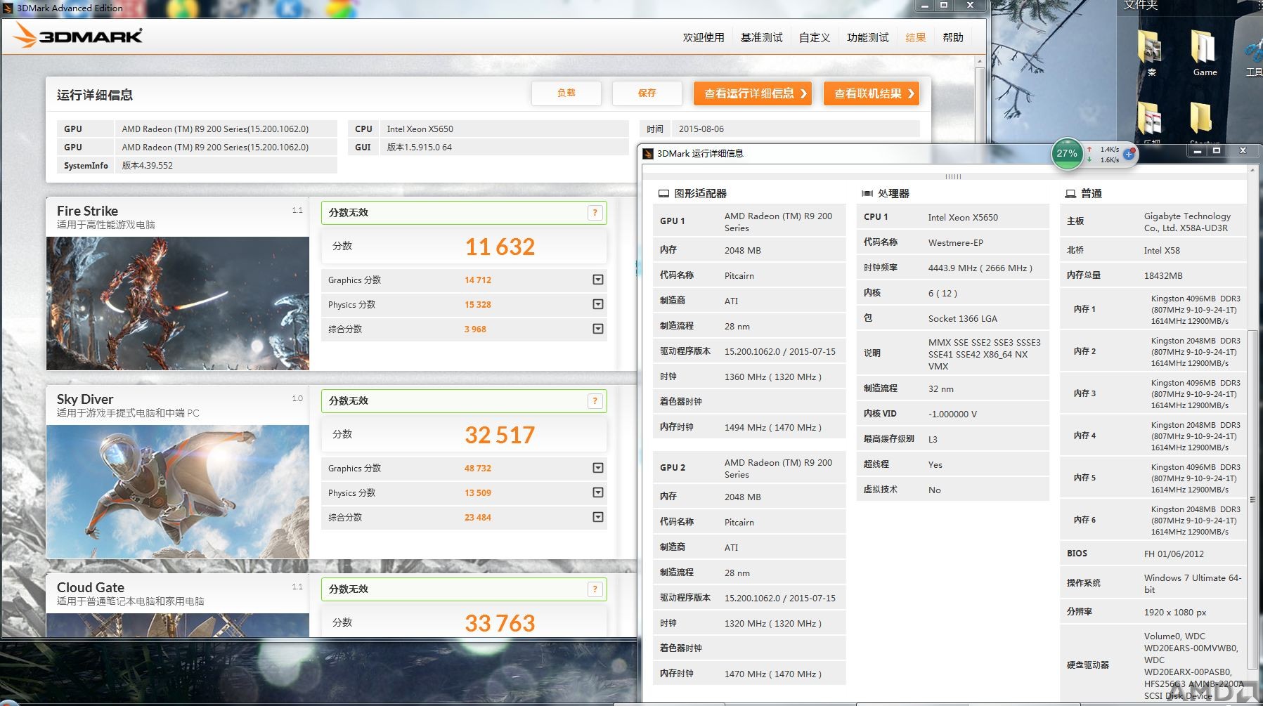Open the Game desktop folder

[x=1205, y=53]
